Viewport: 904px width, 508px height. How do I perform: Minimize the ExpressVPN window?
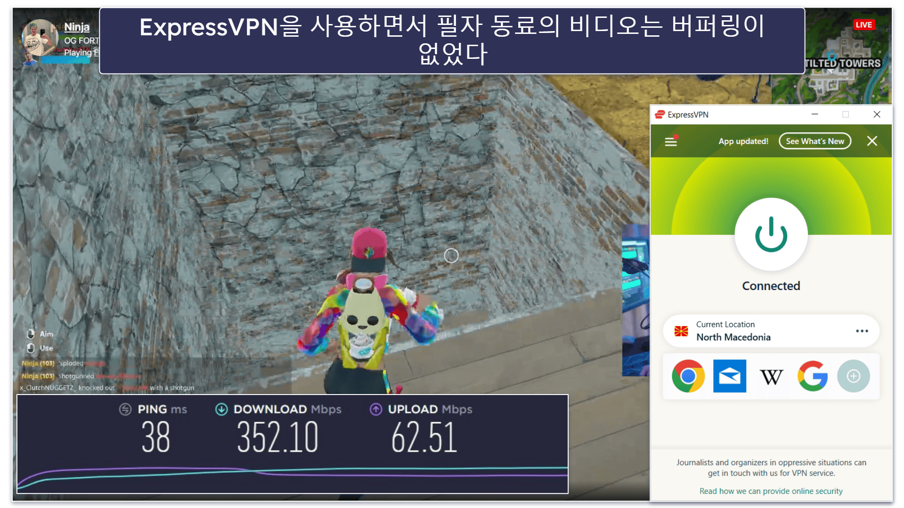coord(814,114)
